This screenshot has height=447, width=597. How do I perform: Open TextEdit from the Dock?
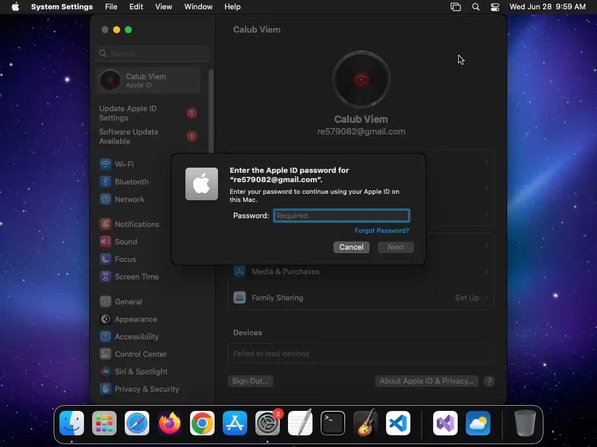click(300, 423)
